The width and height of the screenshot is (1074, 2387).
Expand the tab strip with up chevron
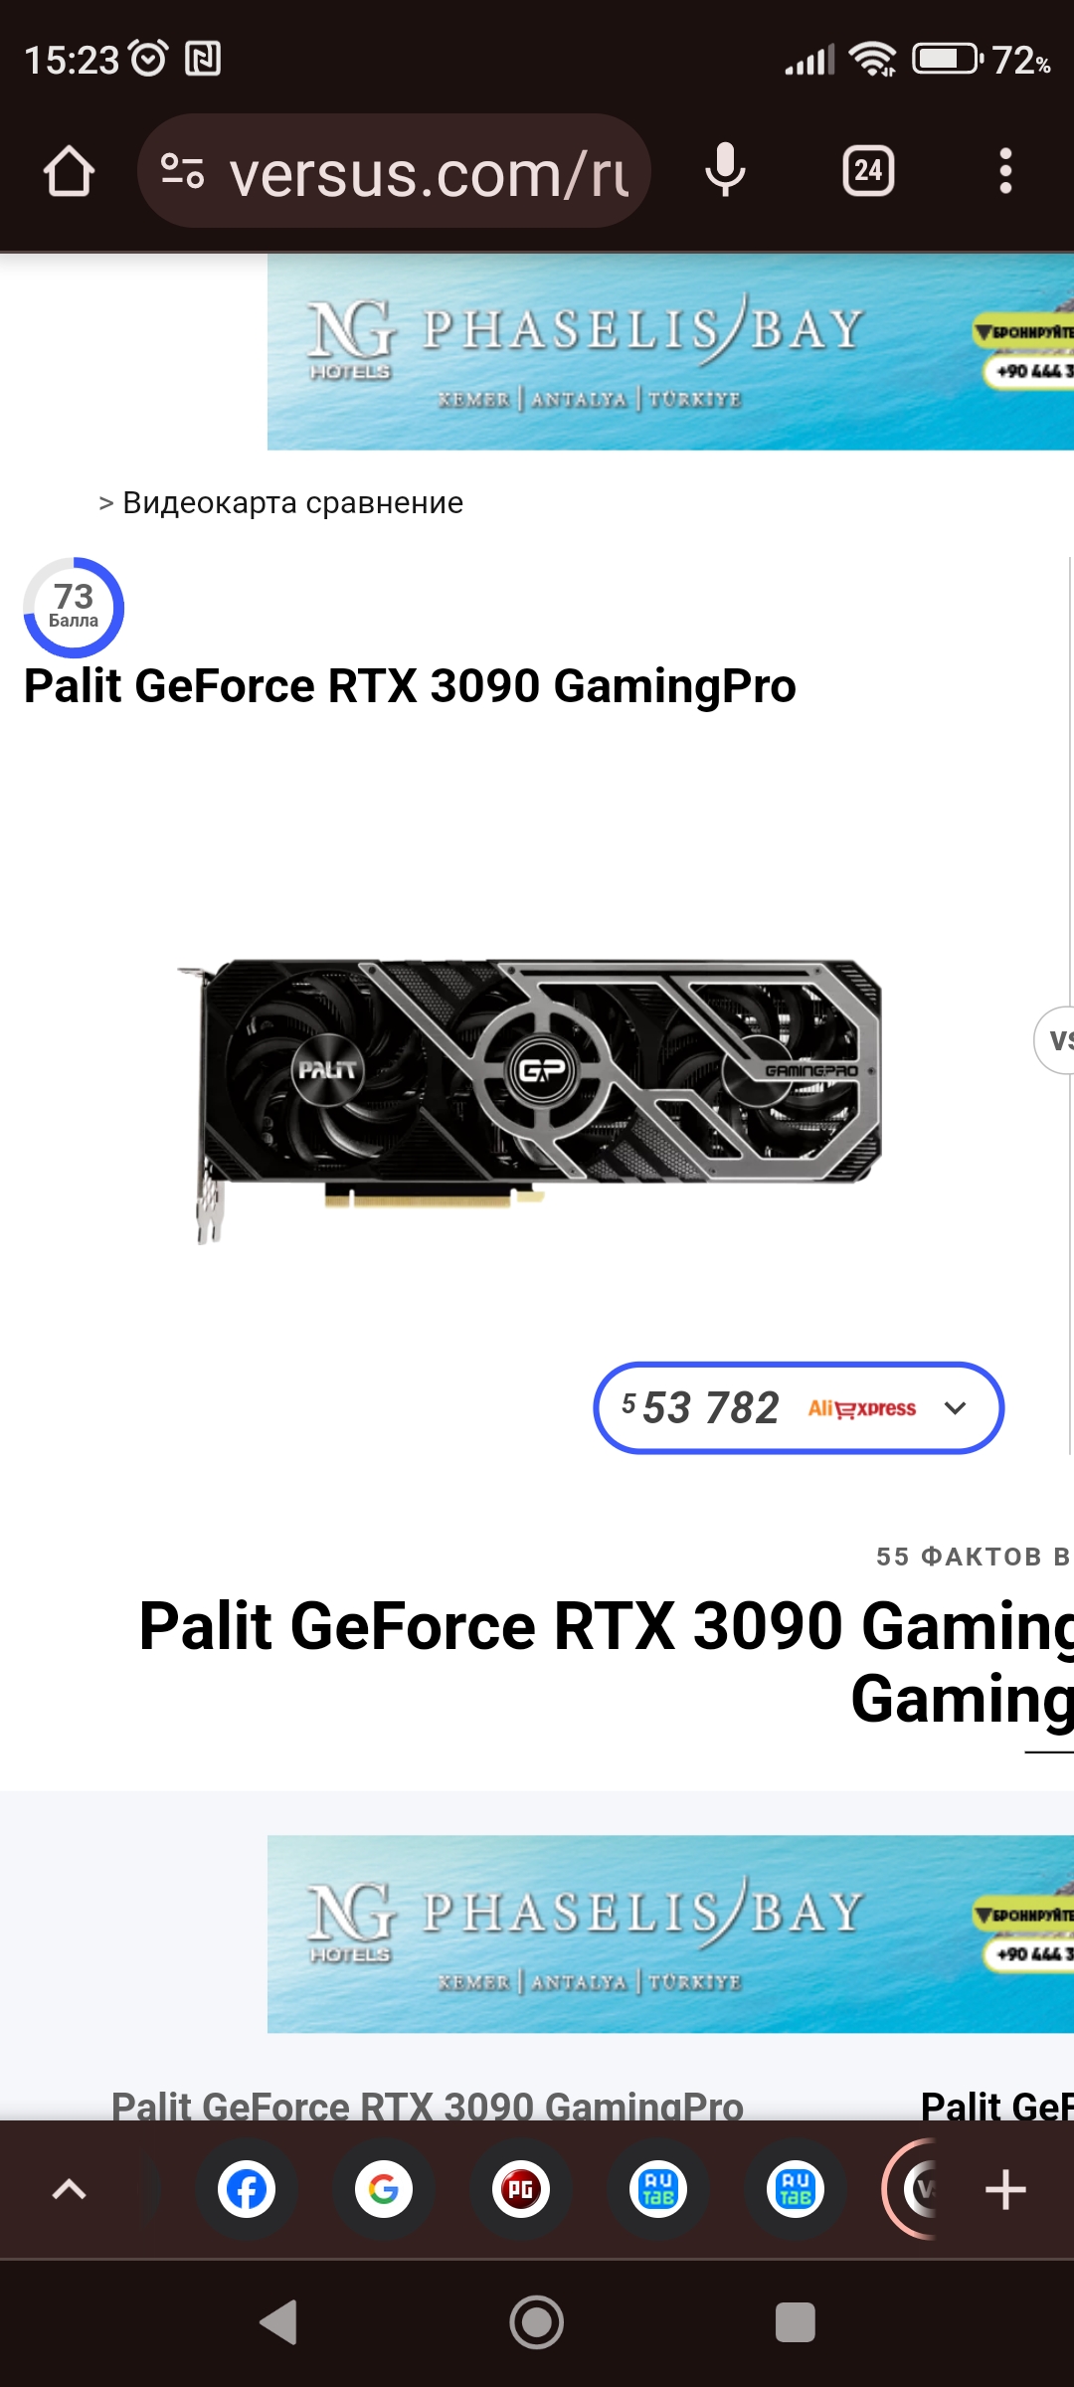[69, 2189]
